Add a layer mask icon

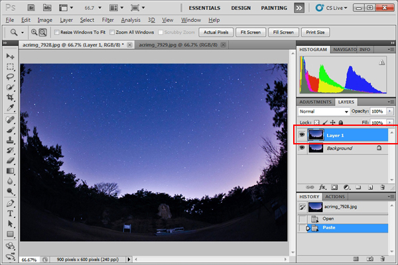[334, 187]
